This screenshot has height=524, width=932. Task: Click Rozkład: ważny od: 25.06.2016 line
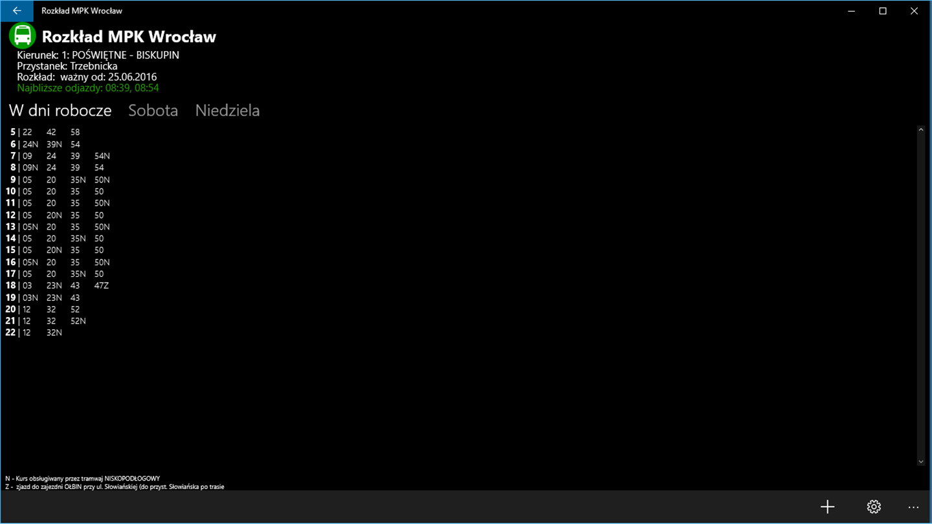pyautogui.click(x=87, y=77)
